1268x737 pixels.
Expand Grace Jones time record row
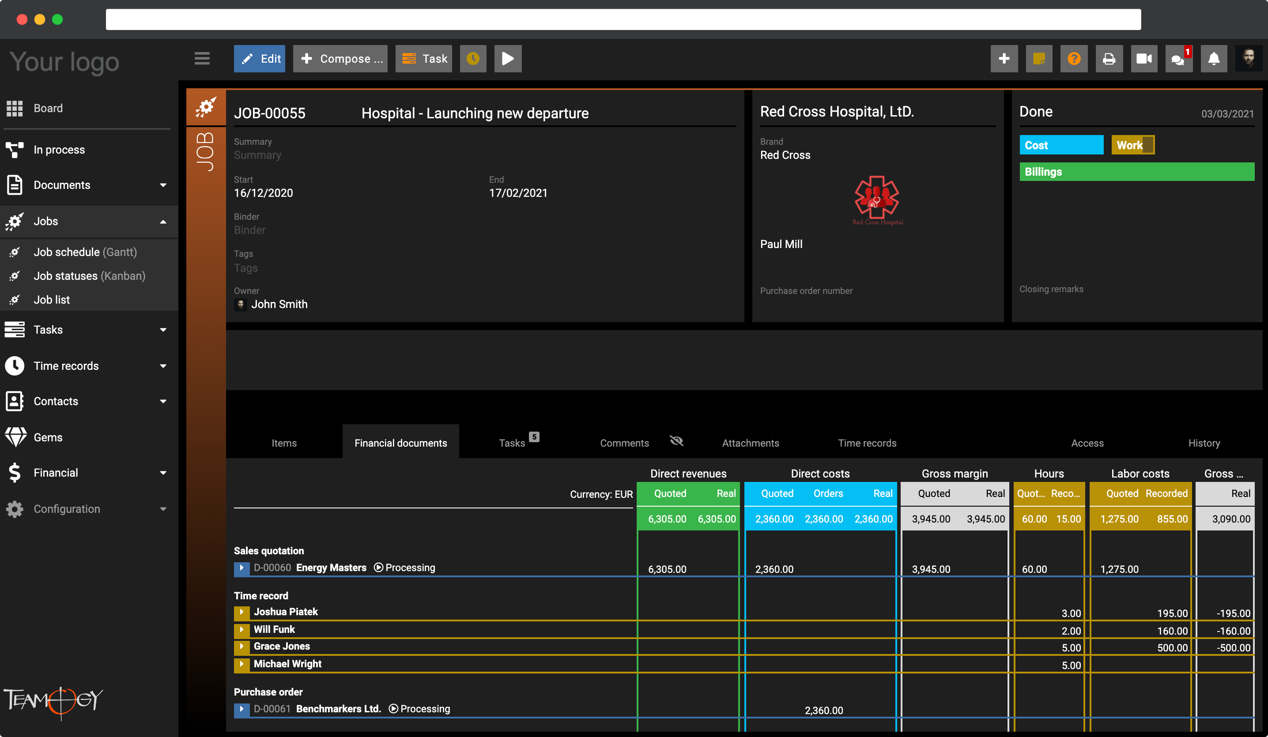click(x=242, y=647)
